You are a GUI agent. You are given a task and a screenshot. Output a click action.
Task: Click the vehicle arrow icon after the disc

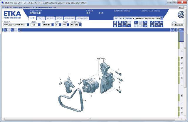tap(125, 22)
